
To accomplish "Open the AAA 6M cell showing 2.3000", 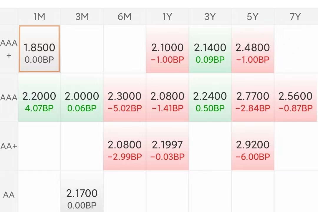I will (125, 98).
